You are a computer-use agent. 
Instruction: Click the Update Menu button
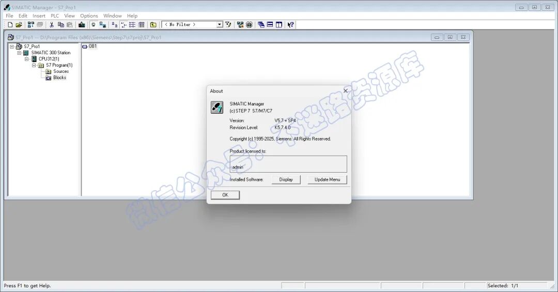point(328,179)
